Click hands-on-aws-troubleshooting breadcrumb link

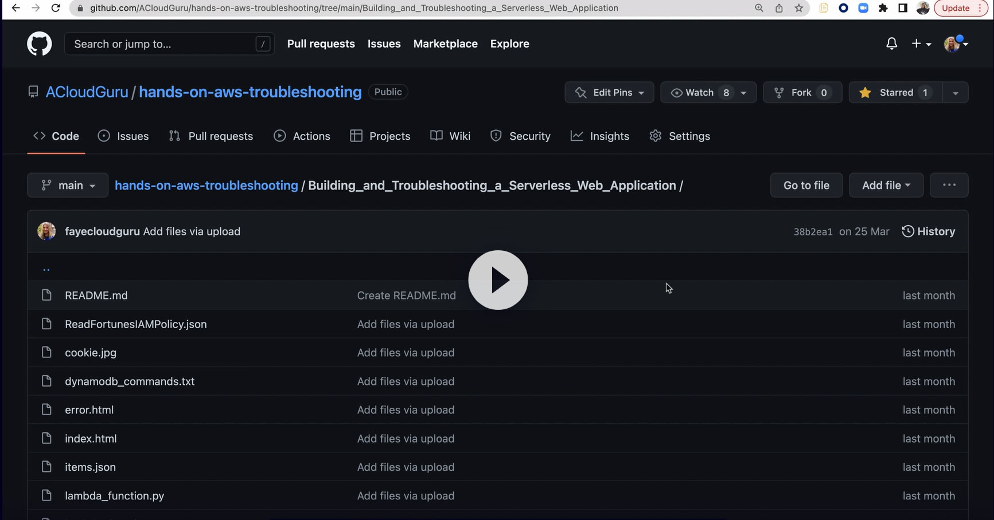(206, 185)
